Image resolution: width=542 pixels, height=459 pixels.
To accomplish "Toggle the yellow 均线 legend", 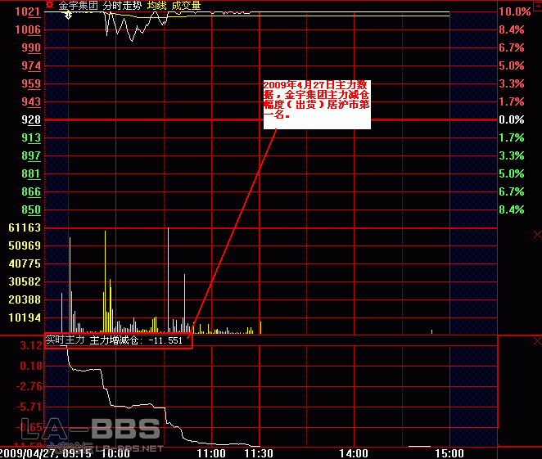I will tap(156, 5).
